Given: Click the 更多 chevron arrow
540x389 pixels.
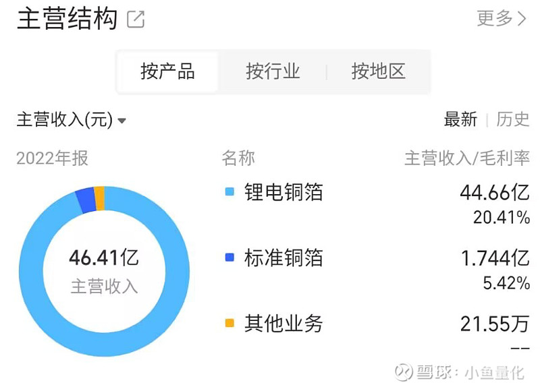Looking at the screenshot, I should pos(522,19).
